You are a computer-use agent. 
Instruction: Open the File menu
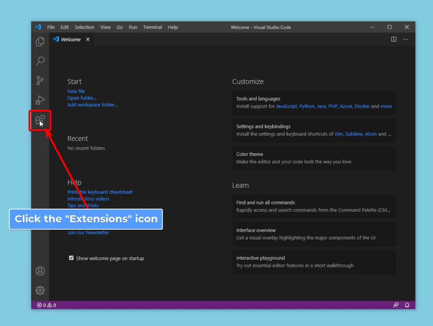(x=51, y=27)
